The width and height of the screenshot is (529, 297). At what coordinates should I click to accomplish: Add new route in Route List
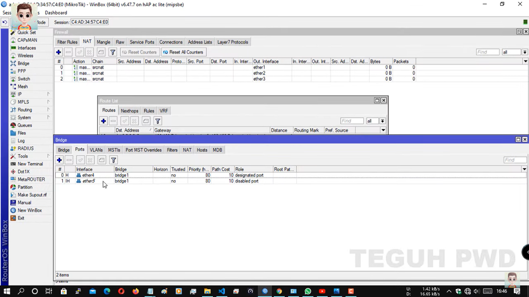[x=103, y=121]
